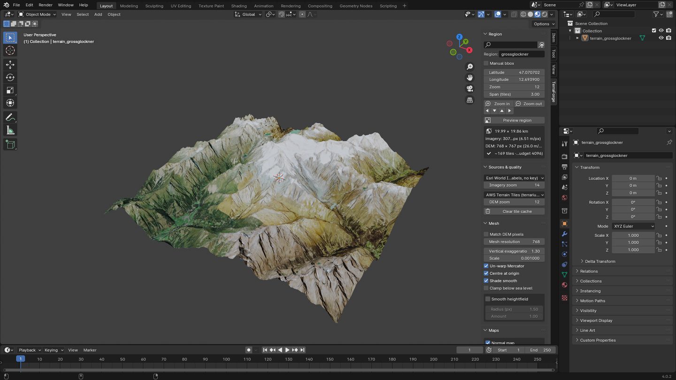
Task: Pan region left with arrow button
Action: coord(487,111)
